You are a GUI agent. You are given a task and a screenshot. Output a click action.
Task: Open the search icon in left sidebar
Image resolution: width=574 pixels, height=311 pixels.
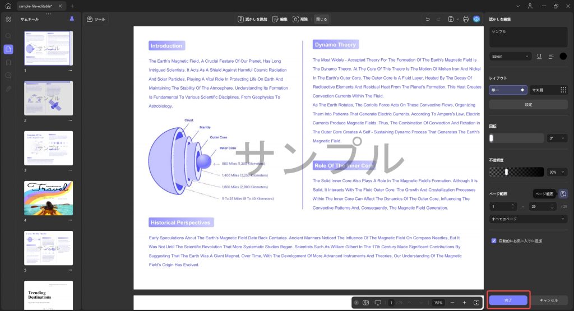[x=8, y=36]
